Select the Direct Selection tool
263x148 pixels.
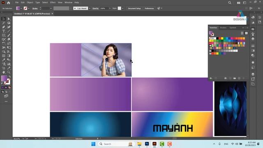coord(9,19)
